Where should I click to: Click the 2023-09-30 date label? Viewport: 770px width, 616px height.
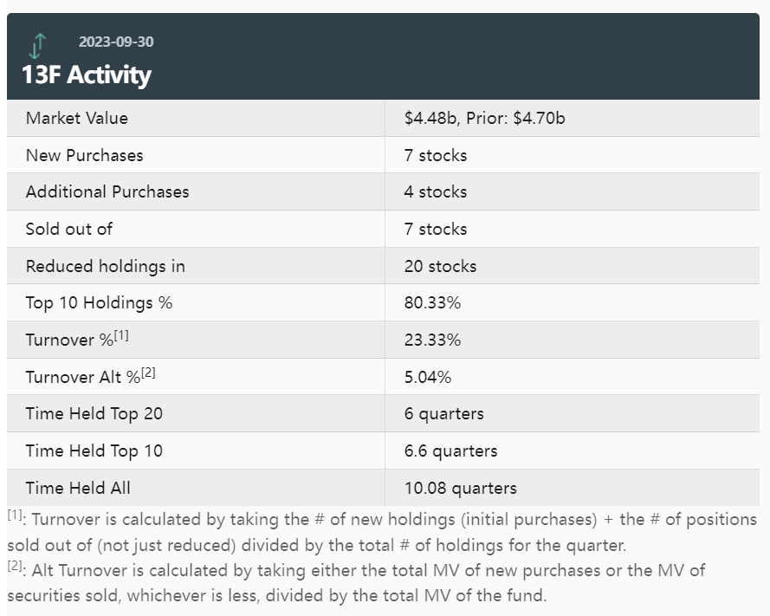click(x=116, y=42)
